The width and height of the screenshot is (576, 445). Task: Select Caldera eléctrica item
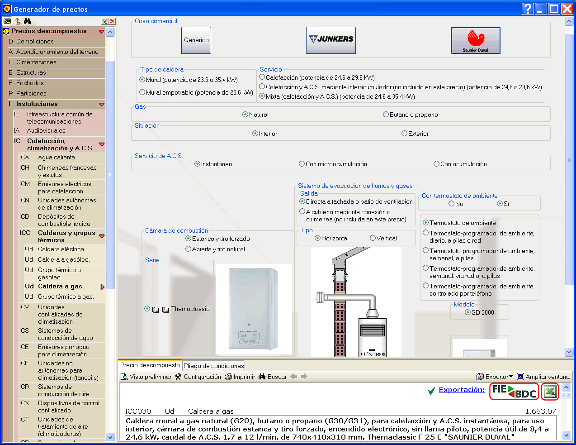click(x=65, y=249)
